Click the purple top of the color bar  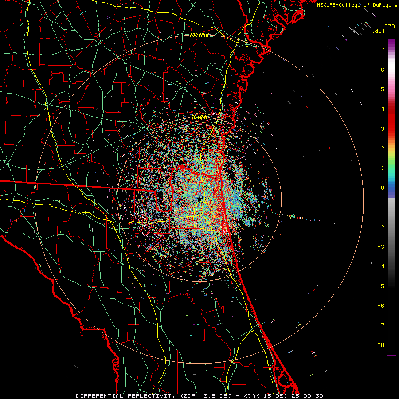pyautogui.click(x=391, y=43)
